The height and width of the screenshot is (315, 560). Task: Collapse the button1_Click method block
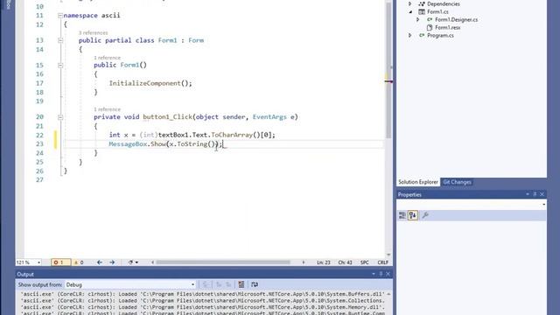[60, 117]
